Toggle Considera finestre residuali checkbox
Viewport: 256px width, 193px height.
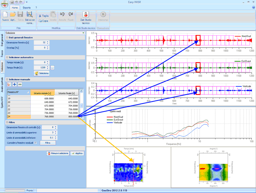35,143
